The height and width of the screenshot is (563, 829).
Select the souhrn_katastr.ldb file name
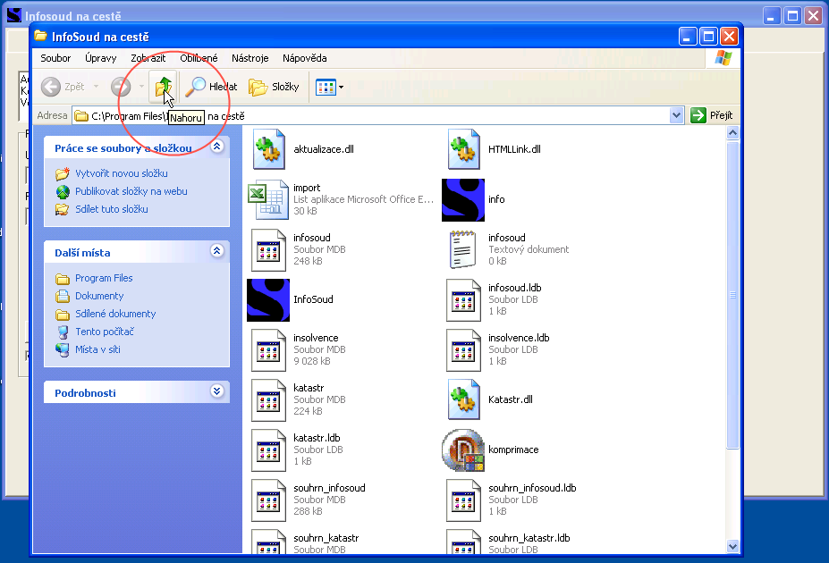point(529,538)
